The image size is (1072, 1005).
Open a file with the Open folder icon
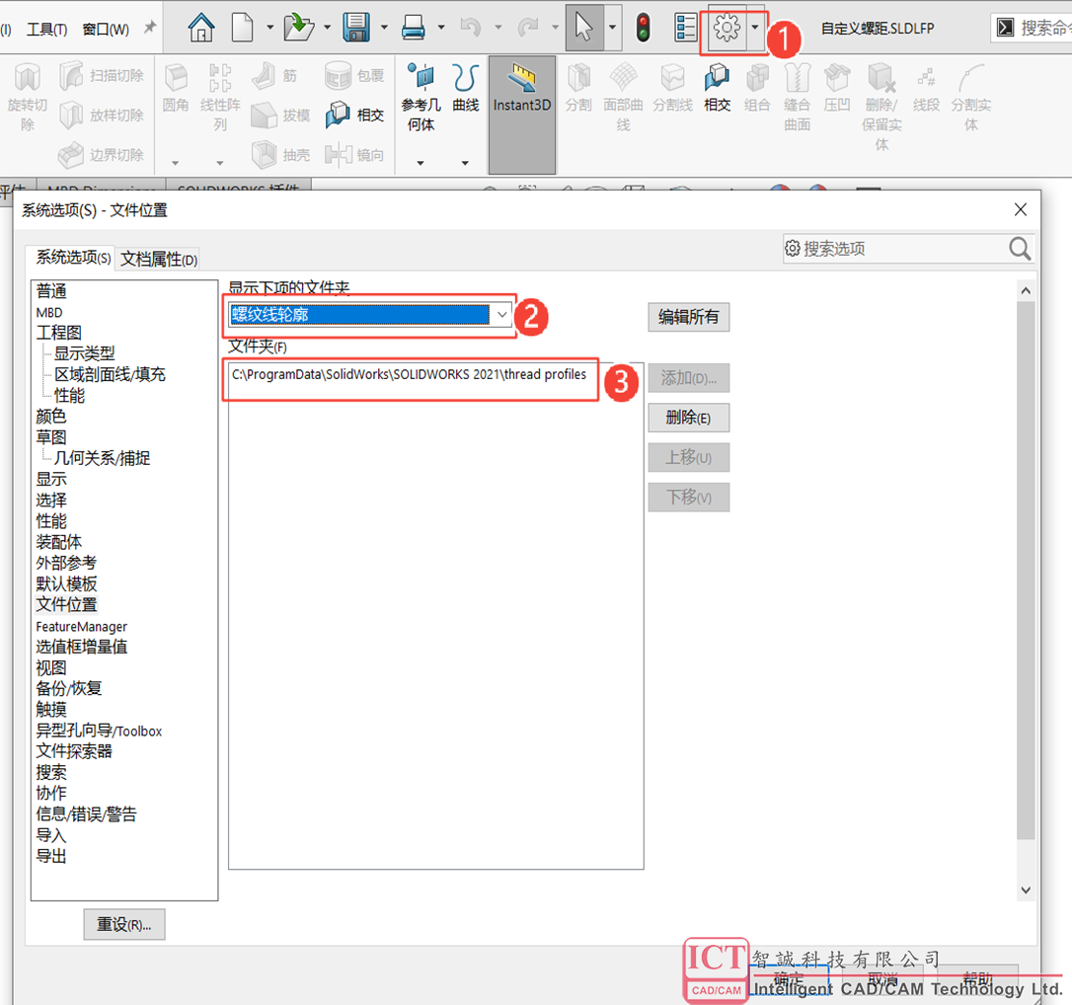coord(299,28)
